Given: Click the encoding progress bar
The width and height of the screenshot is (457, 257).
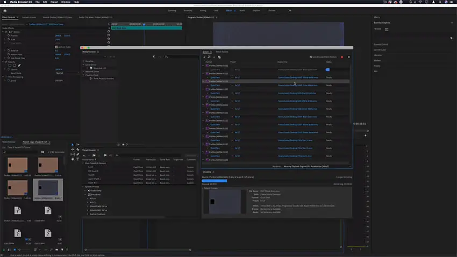Looking at the screenshot, I should pos(214,181).
